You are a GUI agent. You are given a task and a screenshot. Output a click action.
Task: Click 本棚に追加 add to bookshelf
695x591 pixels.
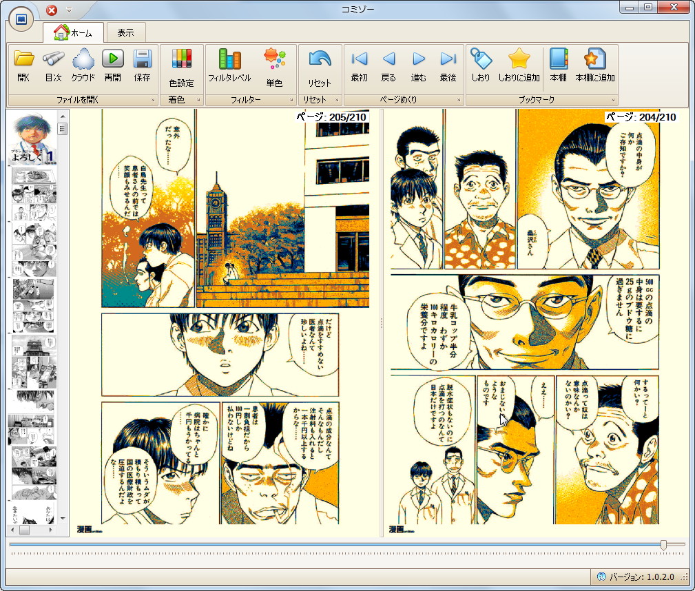coord(595,65)
